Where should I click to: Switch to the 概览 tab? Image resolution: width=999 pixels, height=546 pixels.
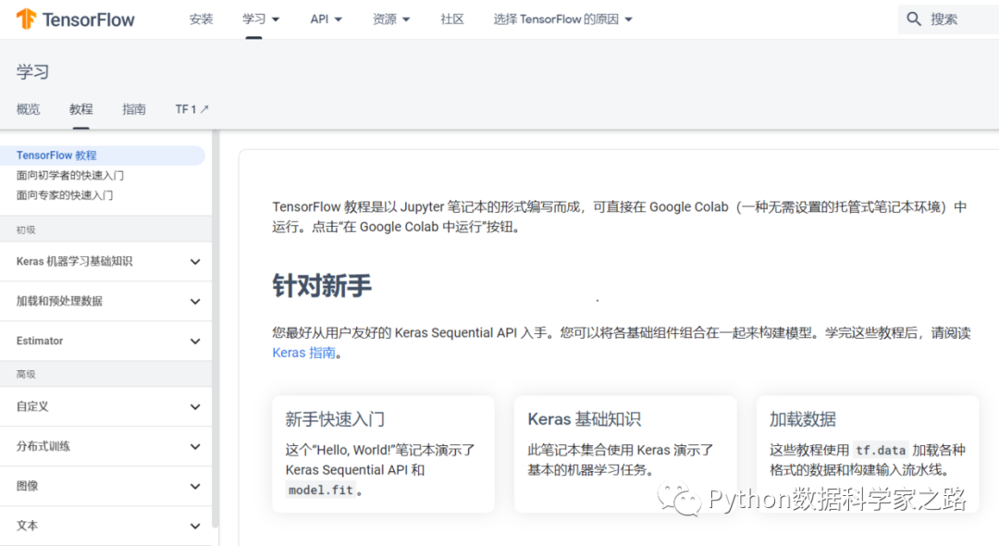tap(28, 109)
